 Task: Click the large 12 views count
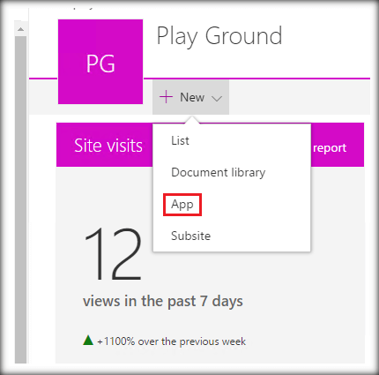pos(113,254)
